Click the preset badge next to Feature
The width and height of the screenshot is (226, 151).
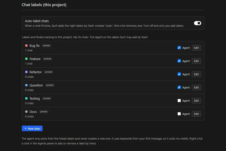pyautogui.click(x=47, y=59)
